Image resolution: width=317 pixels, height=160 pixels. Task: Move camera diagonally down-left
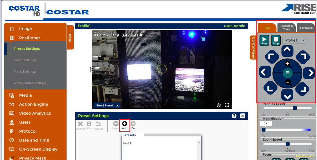tap(270, 88)
